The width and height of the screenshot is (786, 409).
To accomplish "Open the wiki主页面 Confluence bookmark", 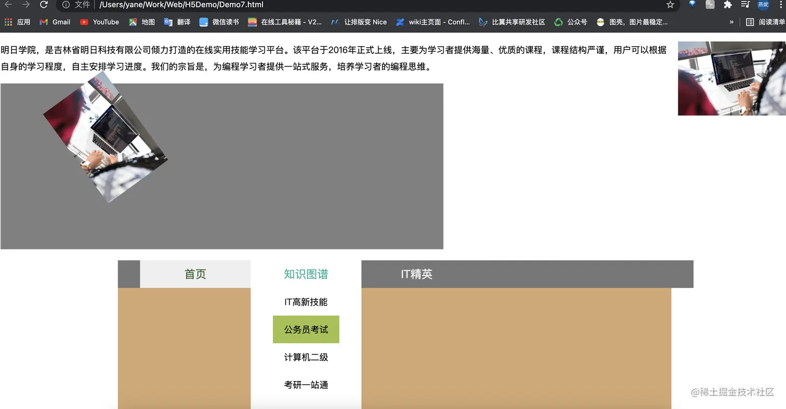I will tap(434, 22).
